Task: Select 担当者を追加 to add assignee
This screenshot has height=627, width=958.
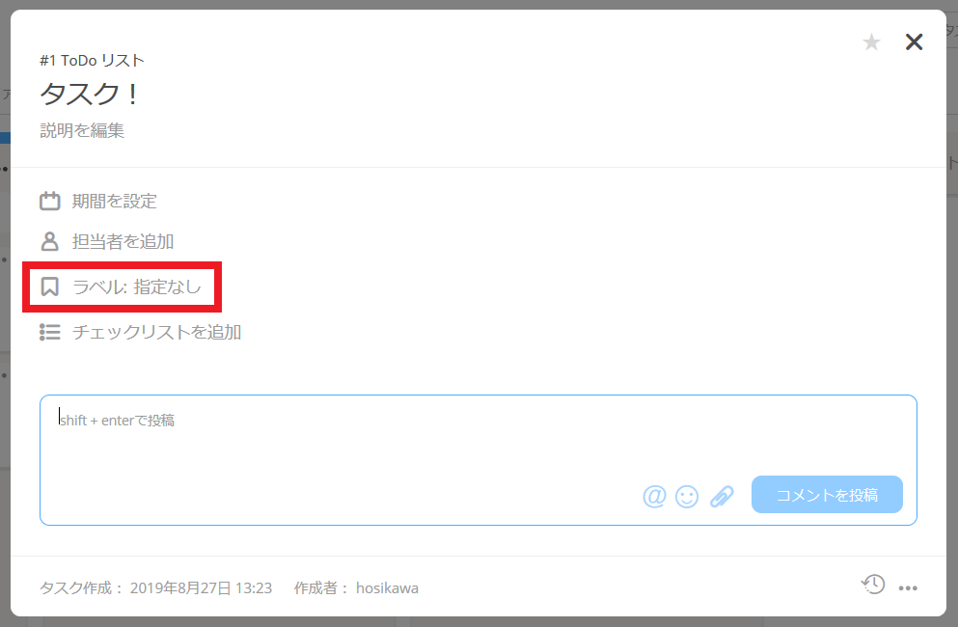Action: (x=123, y=241)
